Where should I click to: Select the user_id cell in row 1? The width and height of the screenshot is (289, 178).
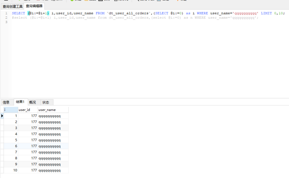(x=28, y=116)
